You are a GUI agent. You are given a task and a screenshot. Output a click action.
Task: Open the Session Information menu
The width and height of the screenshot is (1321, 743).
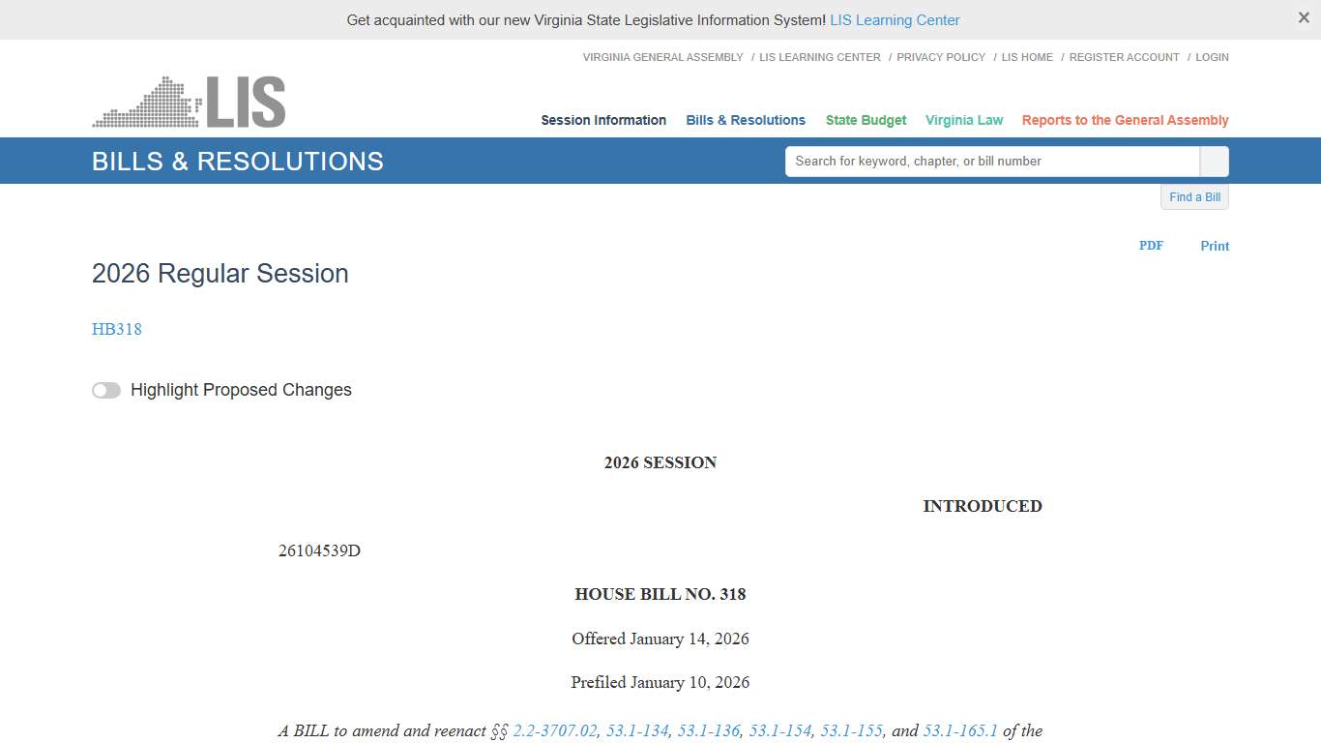(602, 120)
